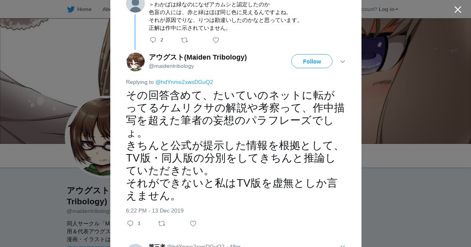Open the About menu item
471x247 pixels.
[106, 9]
